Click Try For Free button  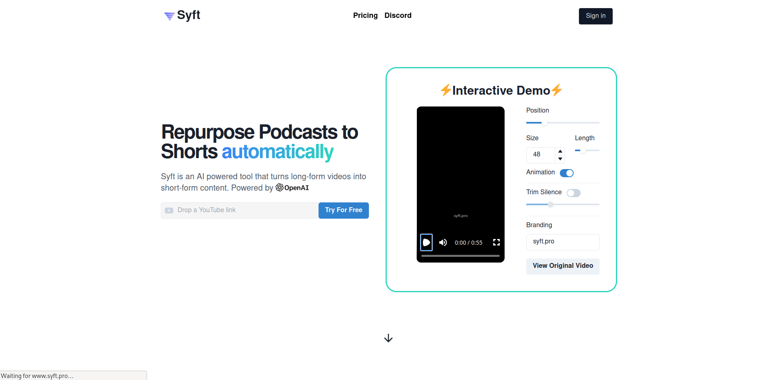[344, 211]
